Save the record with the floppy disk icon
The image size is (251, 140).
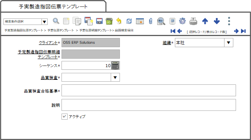99,21
